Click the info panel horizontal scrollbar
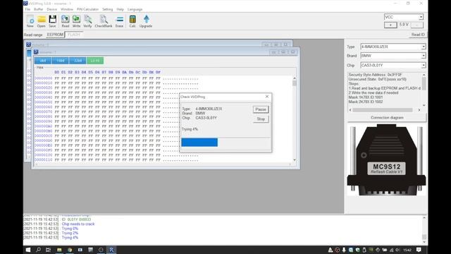Screen dimensions: 451x254 (385, 110)
